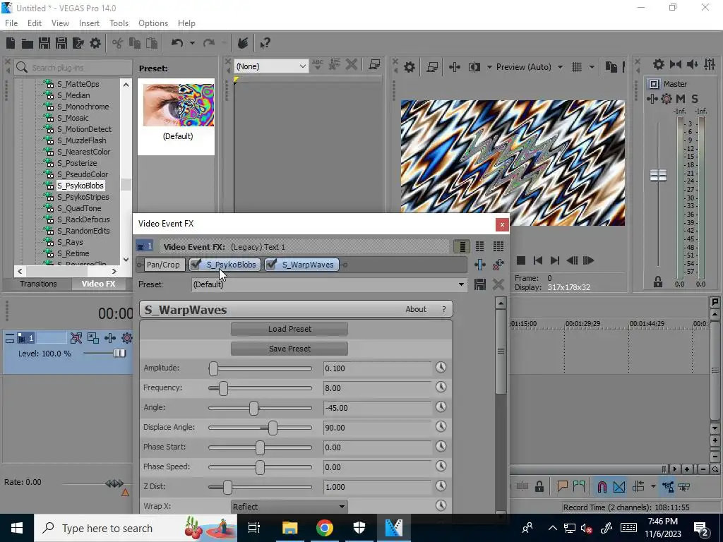Toggle the Master fader lock icon
The width and height of the screenshot is (723, 542).
[658, 282]
